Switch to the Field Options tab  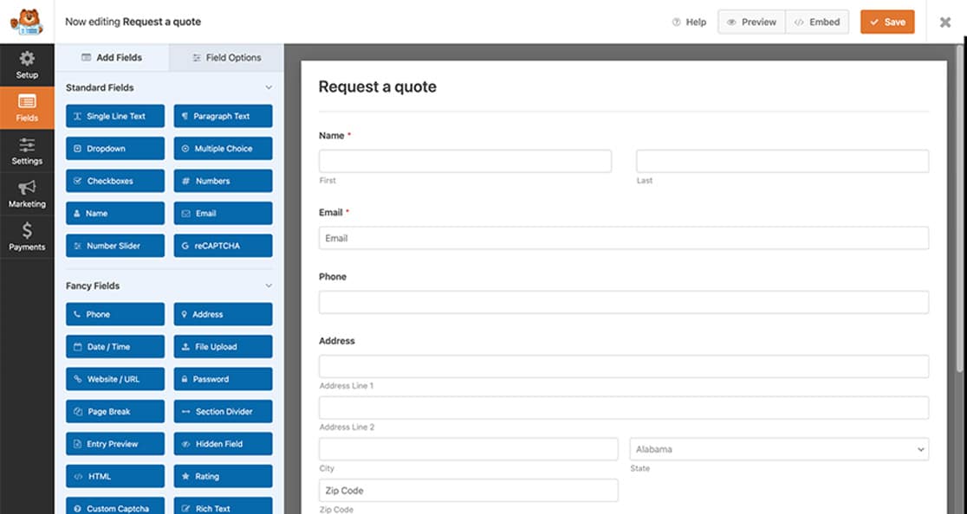coord(226,57)
